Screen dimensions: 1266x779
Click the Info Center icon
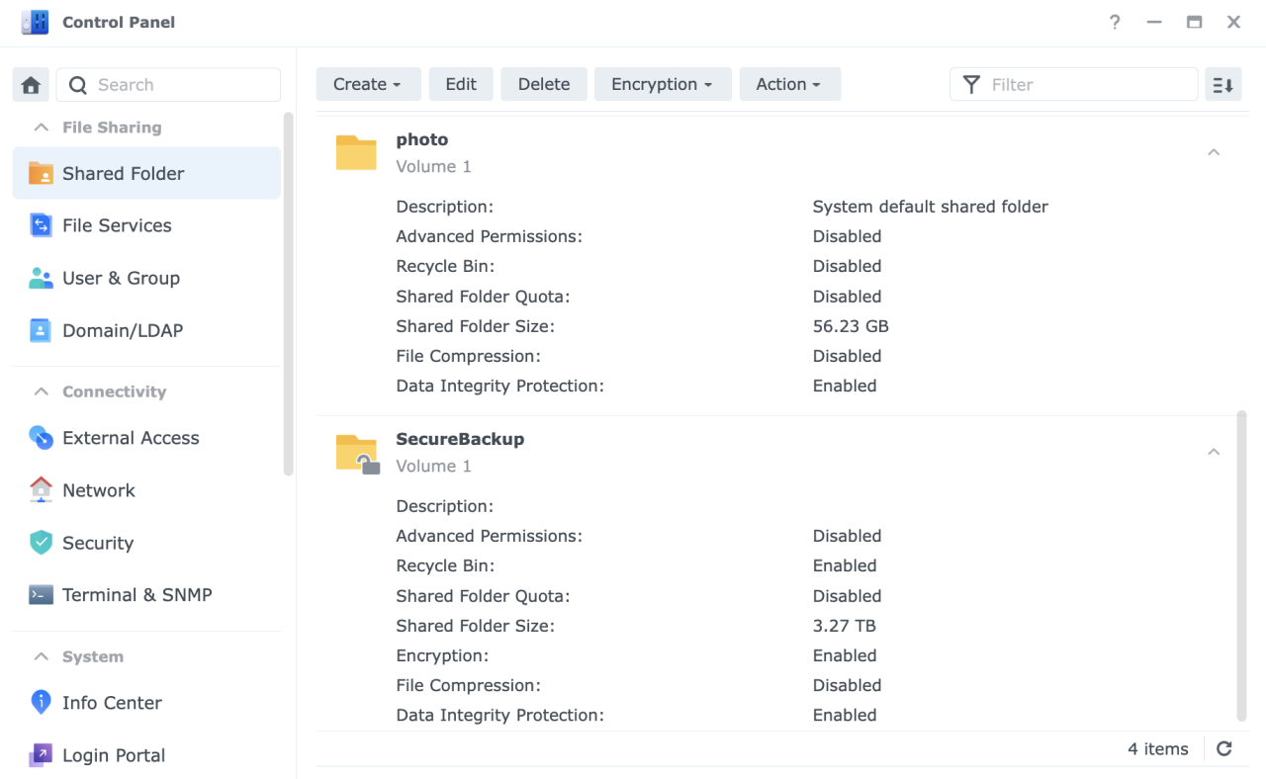point(41,702)
